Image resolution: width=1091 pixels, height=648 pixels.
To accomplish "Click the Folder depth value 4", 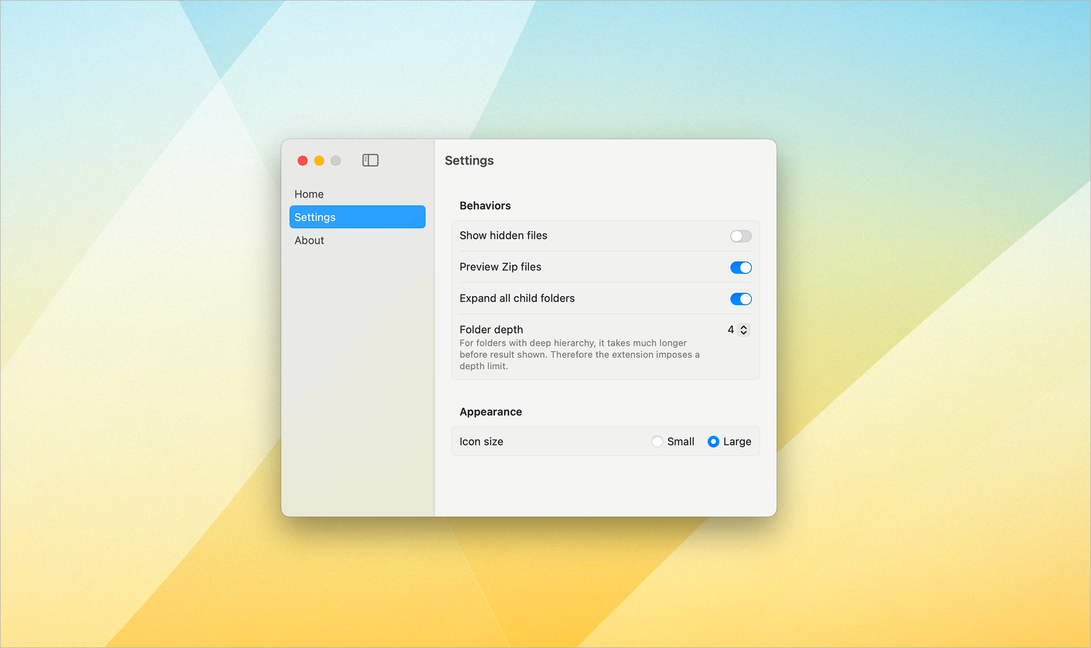I will tap(731, 330).
